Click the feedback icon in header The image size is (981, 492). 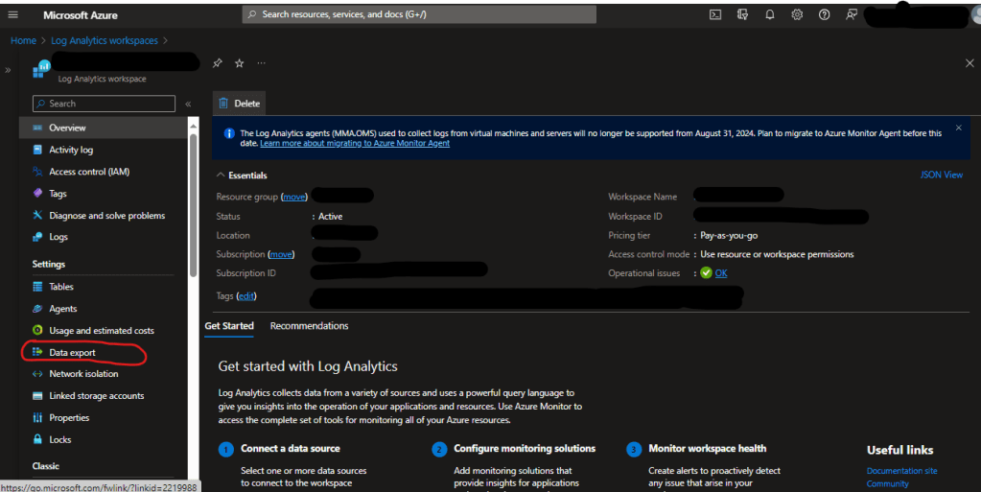[x=852, y=14]
